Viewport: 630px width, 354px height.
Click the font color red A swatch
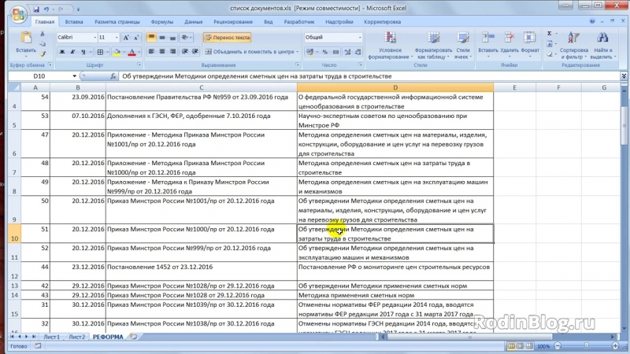(x=132, y=52)
